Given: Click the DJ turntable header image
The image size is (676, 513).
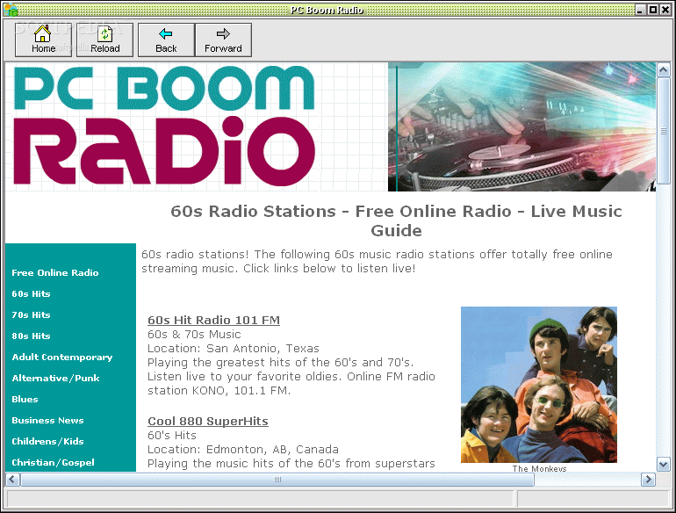Looking at the screenshot, I should click(522, 126).
